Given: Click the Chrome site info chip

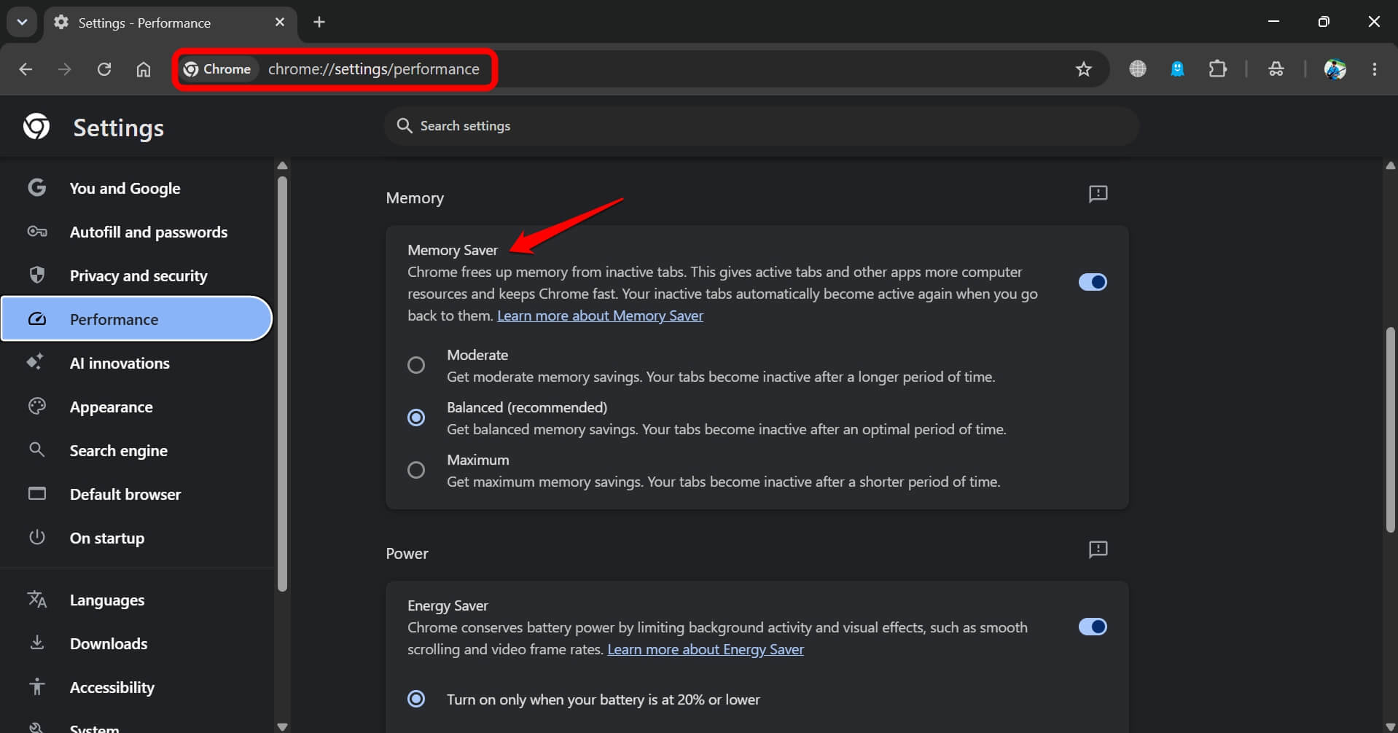Looking at the screenshot, I should tap(218, 69).
